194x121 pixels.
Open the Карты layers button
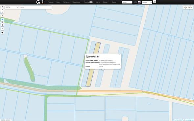188,7
